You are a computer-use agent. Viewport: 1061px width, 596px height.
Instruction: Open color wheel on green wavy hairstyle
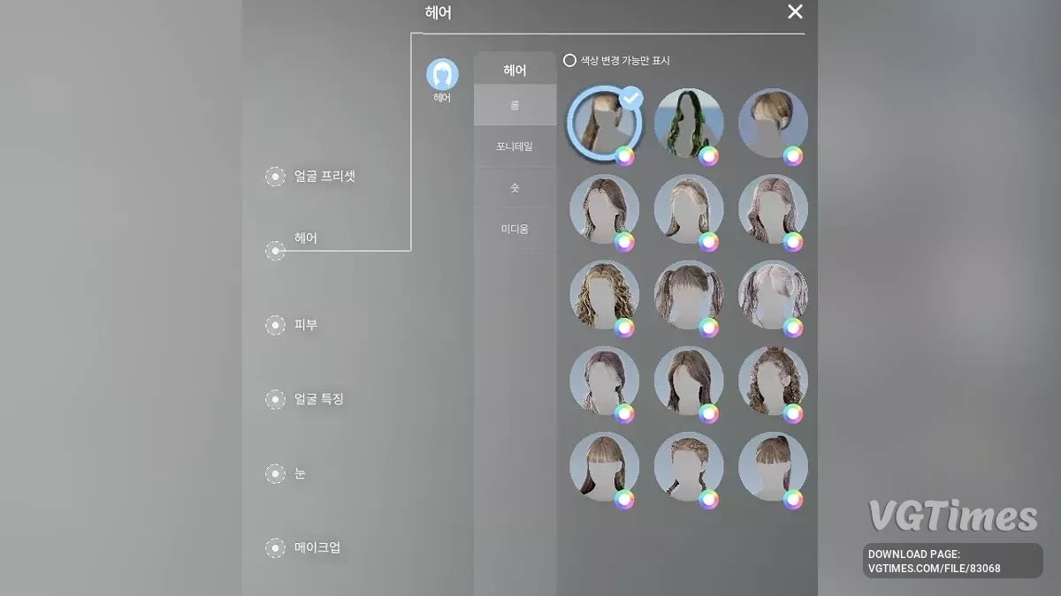click(x=709, y=156)
